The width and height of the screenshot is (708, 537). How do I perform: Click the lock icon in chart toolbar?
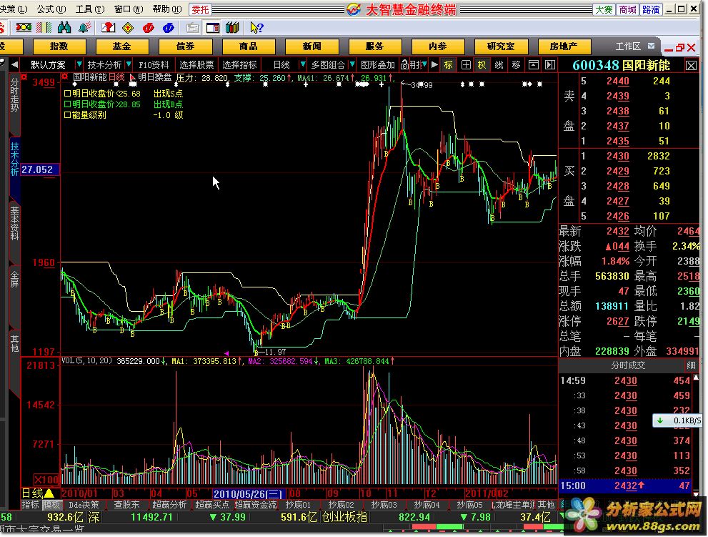coord(404,65)
